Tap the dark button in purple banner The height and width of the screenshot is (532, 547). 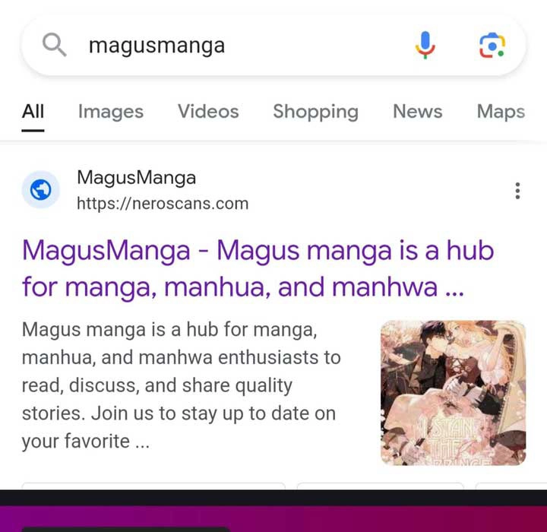125,530
